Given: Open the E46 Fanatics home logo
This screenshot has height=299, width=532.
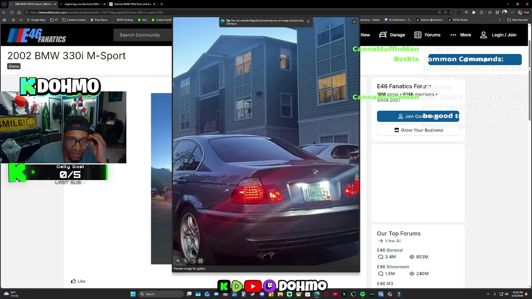Looking at the screenshot, I should pos(37,36).
